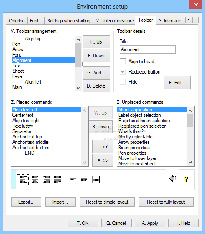Click up arrow of Toolbar arrangement scrollbar

coord(78,39)
